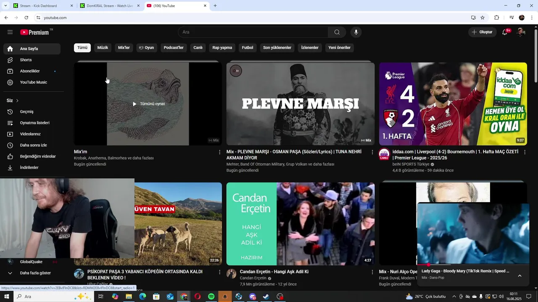This screenshot has width=538, height=302.
Task: Select the Oyun filter chip
Action: (x=147, y=48)
